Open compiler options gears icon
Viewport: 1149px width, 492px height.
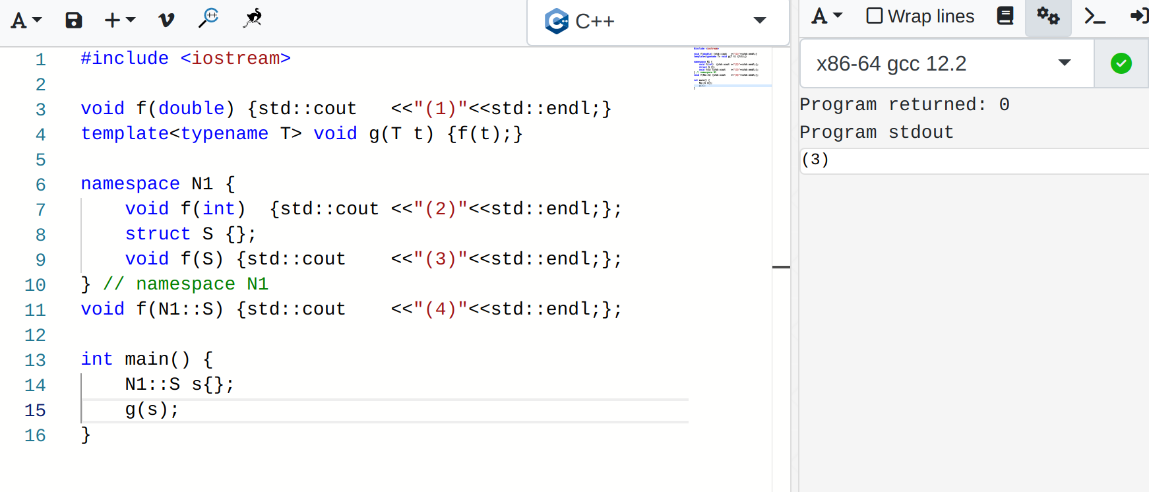point(1048,16)
